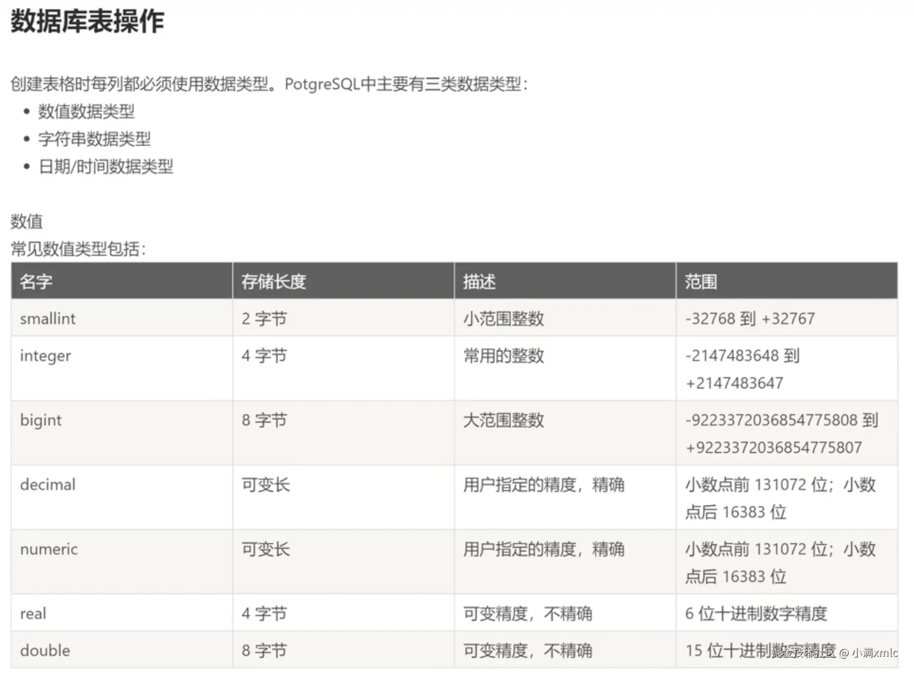Click the double type cell
This screenshot has width=914, height=675.
45,650
